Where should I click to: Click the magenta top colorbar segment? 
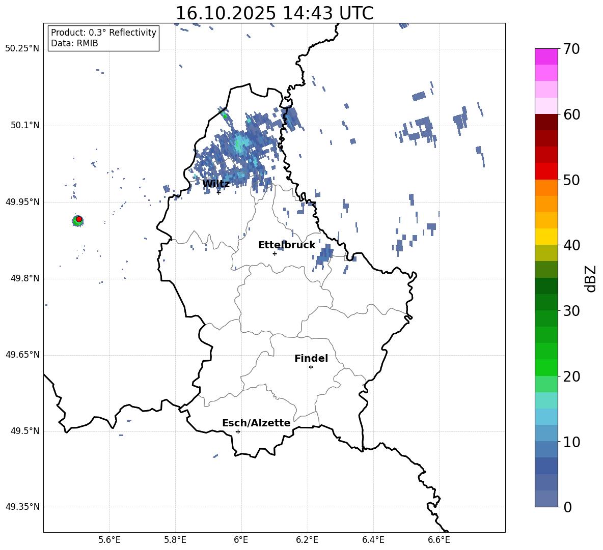point(546,56)
